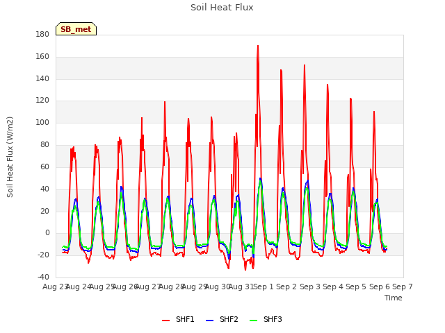The height and width of the screenshot is (333, 445).
Task: Click the red SHF1 legend line marker
Action: (x=165, y=321)
